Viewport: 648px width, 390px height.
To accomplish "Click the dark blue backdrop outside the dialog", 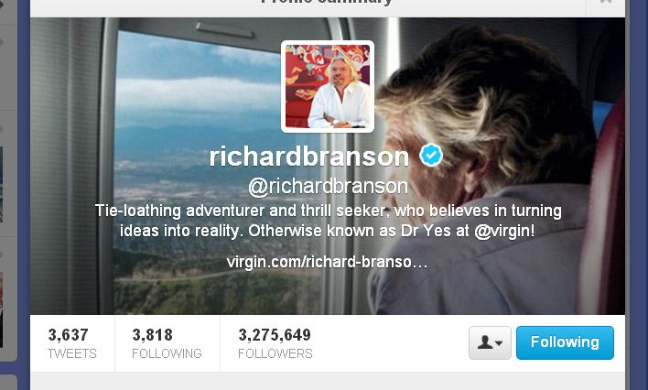I will [x=638, y=194].
